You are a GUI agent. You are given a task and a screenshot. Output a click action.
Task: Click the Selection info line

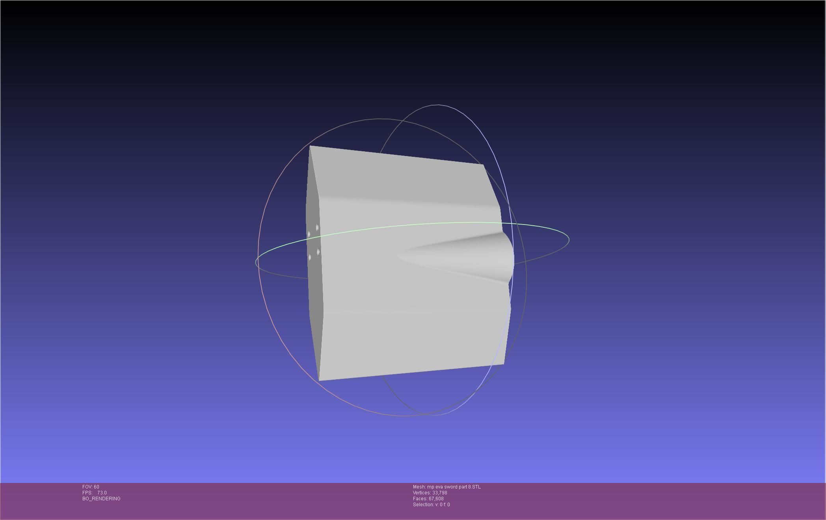point(431,505)
